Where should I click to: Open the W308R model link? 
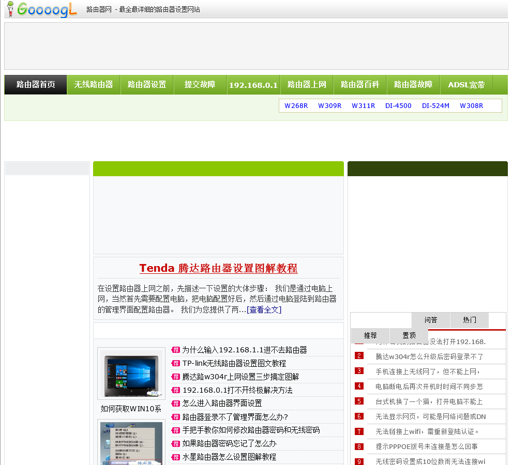pos(472,106)
